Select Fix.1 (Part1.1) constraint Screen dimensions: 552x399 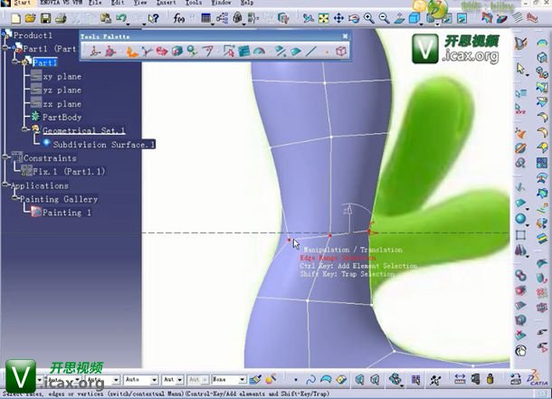coord(68,171)
